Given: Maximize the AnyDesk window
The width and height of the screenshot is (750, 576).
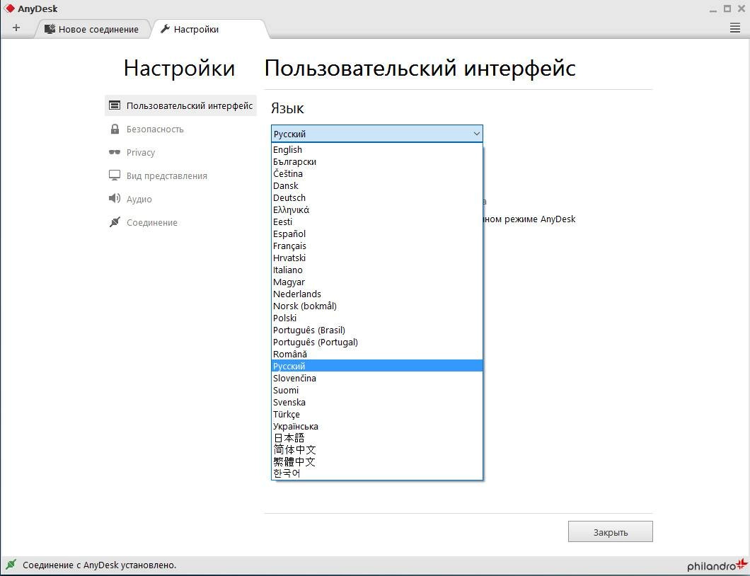Looking at the screenshot, I should (x=727, y=8).
